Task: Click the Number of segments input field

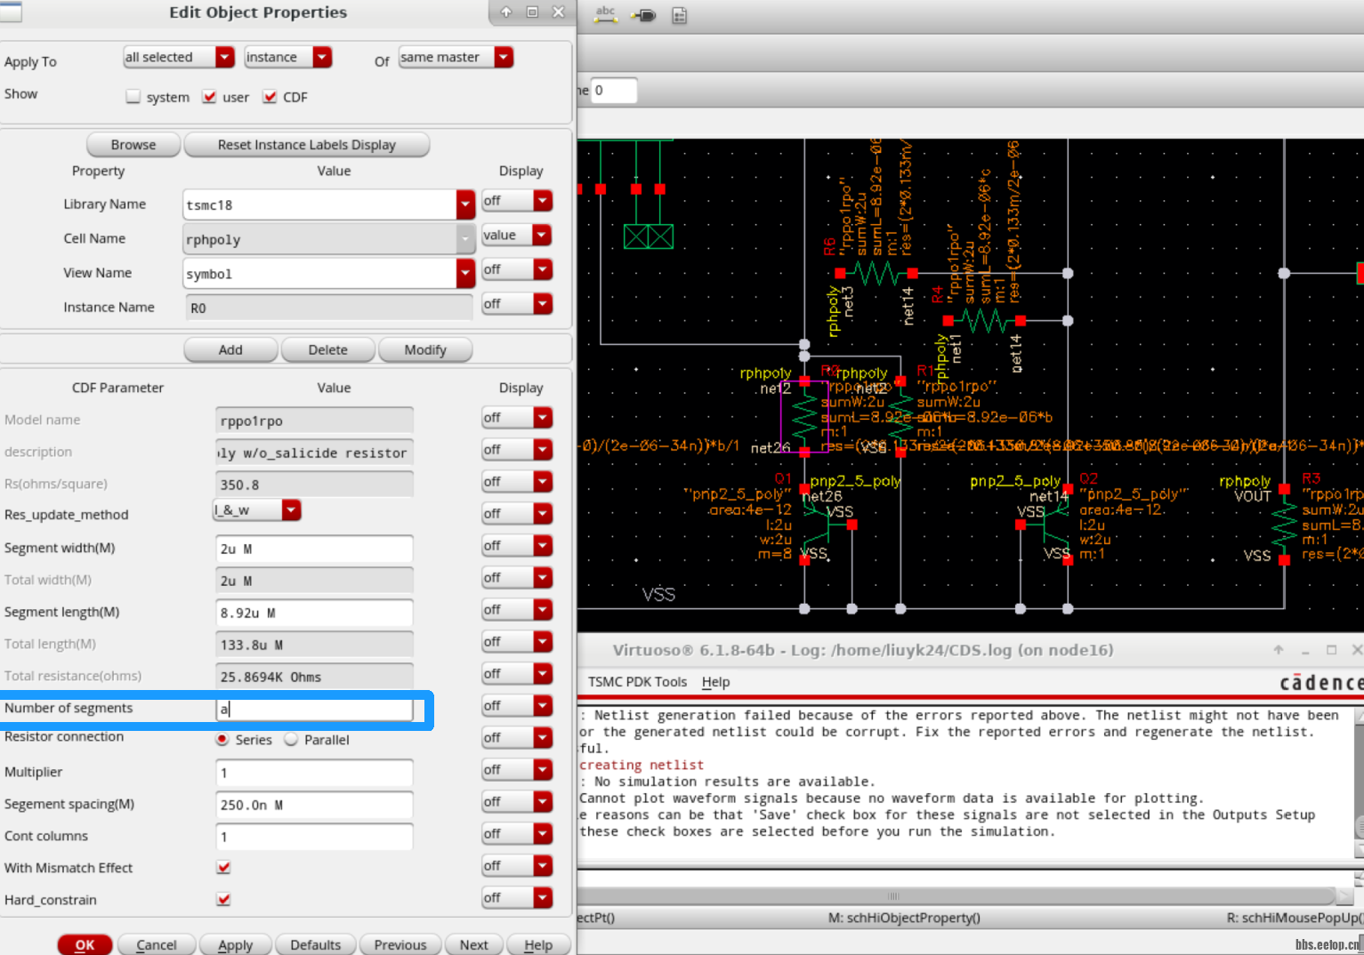Action: click(314, 709)
